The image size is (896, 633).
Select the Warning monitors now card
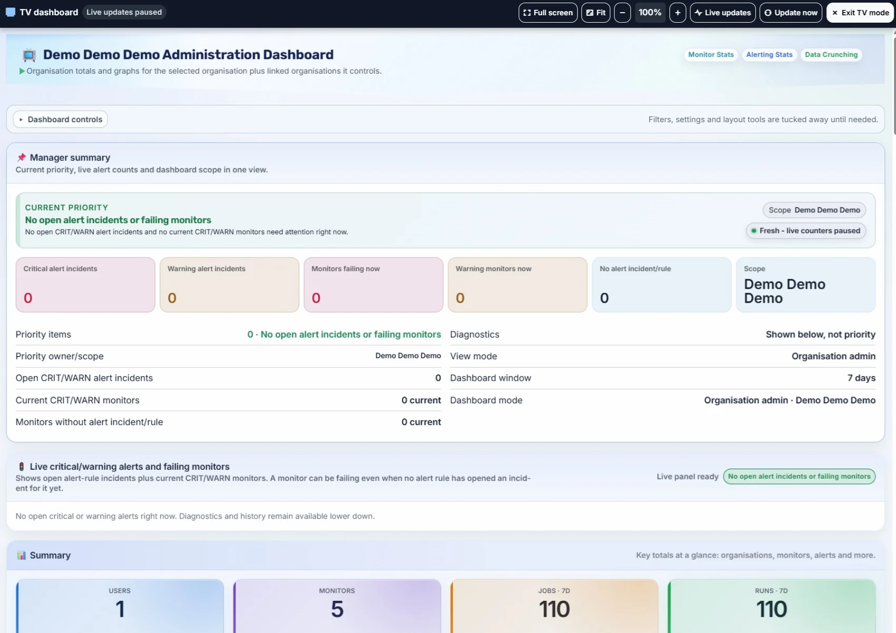pyautogui.click(x=518, y=285)
